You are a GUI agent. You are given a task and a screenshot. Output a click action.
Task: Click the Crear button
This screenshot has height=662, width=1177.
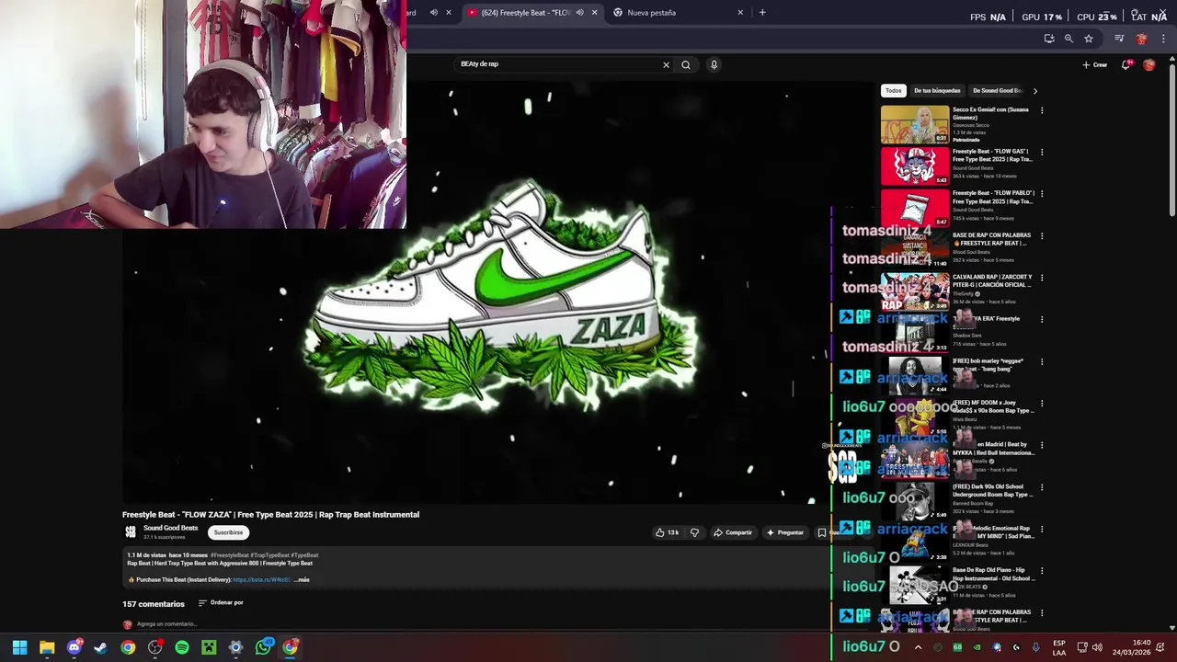(x=1094, y=64)
